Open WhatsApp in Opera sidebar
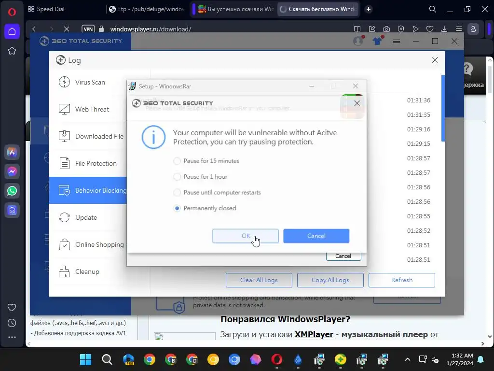 coord(12,191)
